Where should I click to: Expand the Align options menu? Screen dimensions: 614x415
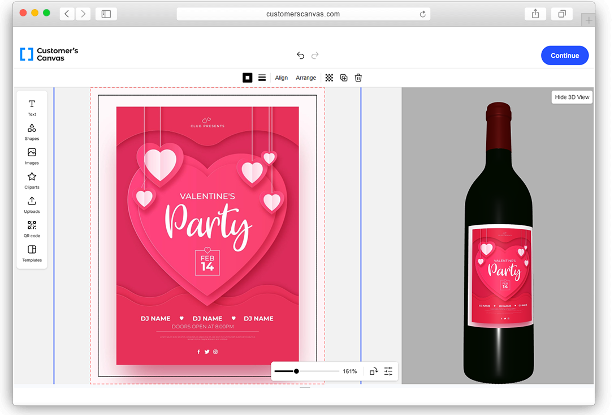[x=282, y=78]
